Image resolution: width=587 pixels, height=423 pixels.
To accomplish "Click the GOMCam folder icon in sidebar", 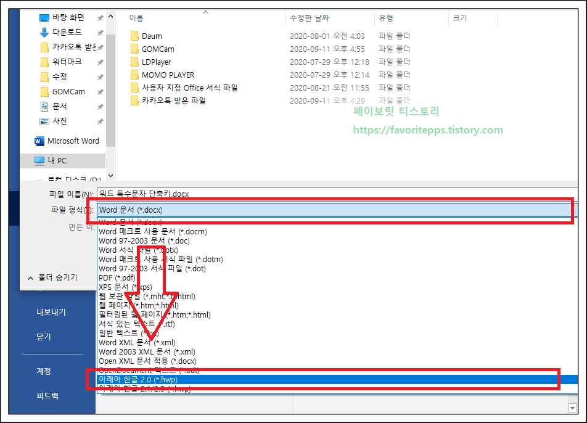I will (x=44, y=92).
